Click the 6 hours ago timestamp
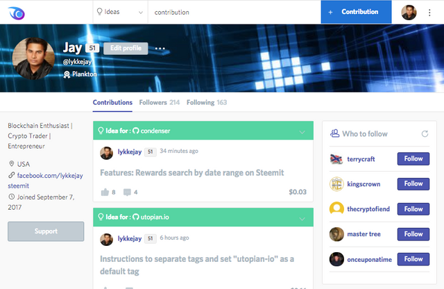This screenshot has height=289, width=444. coord(174,238)
